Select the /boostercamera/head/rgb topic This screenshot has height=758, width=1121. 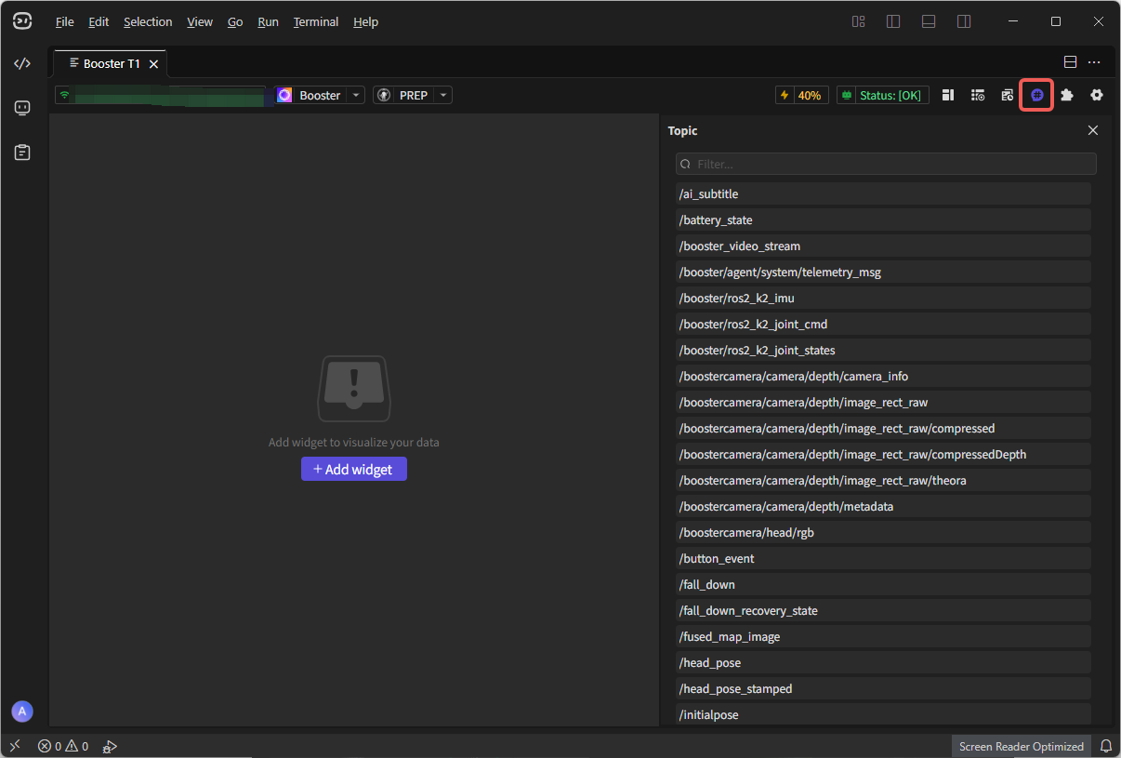tap(883, 532)
